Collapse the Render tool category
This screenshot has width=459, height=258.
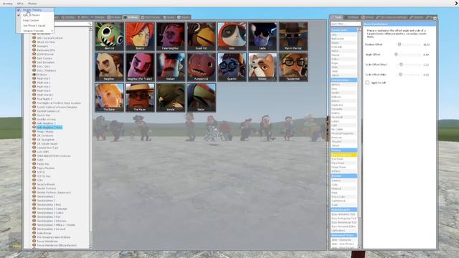(344, 176)
